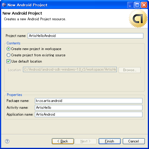Click the disabled Location path field

pos(70,69)
